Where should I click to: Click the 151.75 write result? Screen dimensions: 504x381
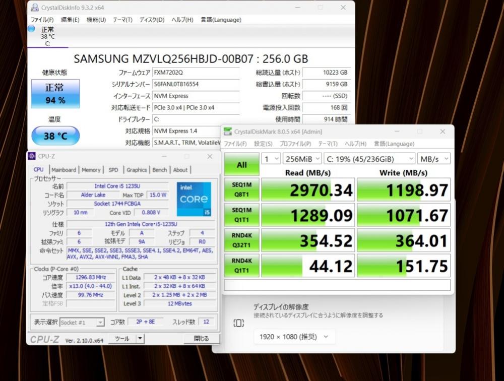[404, 266]
